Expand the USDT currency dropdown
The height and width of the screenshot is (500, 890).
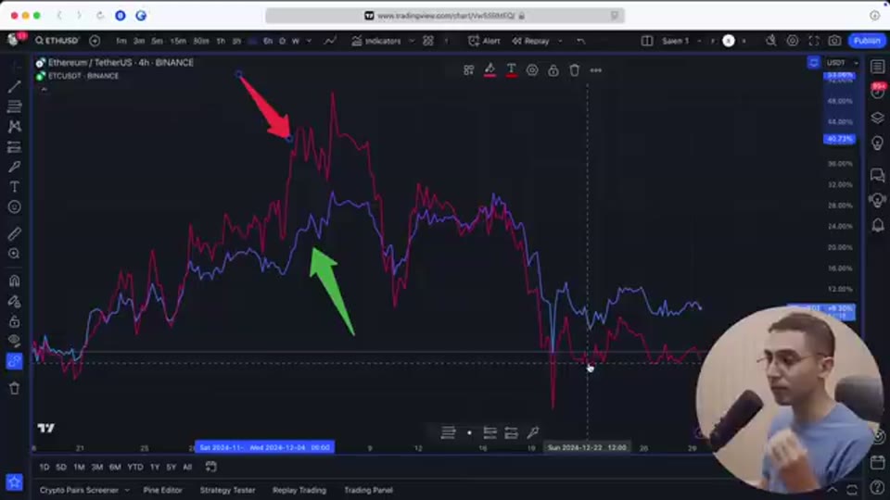pos(843,63)
